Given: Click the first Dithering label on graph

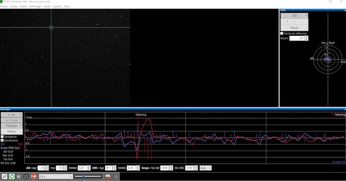Looking at the screenshot, I should coord(141,114).
